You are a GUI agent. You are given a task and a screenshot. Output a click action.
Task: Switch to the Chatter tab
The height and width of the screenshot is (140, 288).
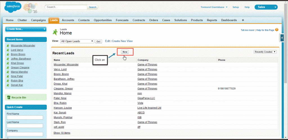pos(22,20)
